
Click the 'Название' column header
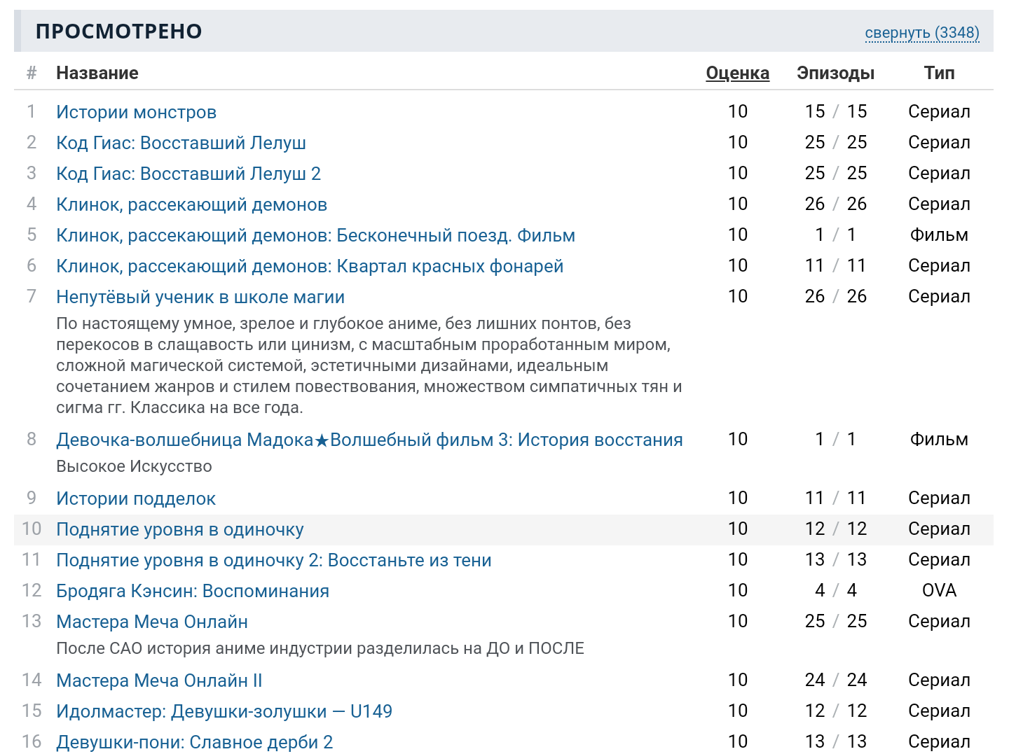97,73
